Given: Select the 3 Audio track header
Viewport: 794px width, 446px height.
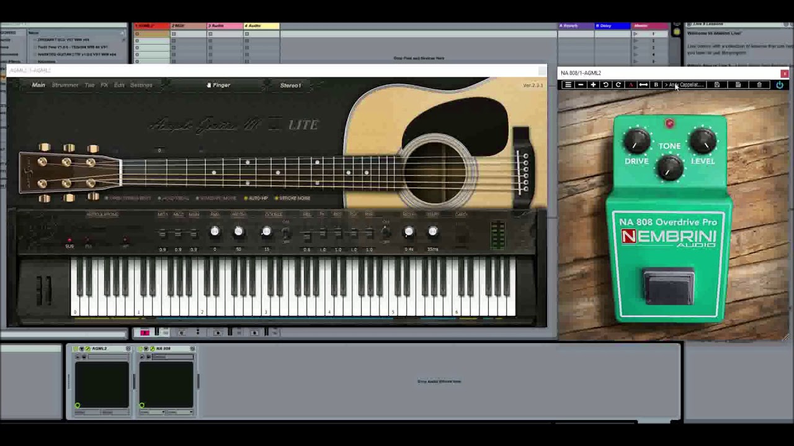Looking at the screenshot, I should click(x=225, y=26).
